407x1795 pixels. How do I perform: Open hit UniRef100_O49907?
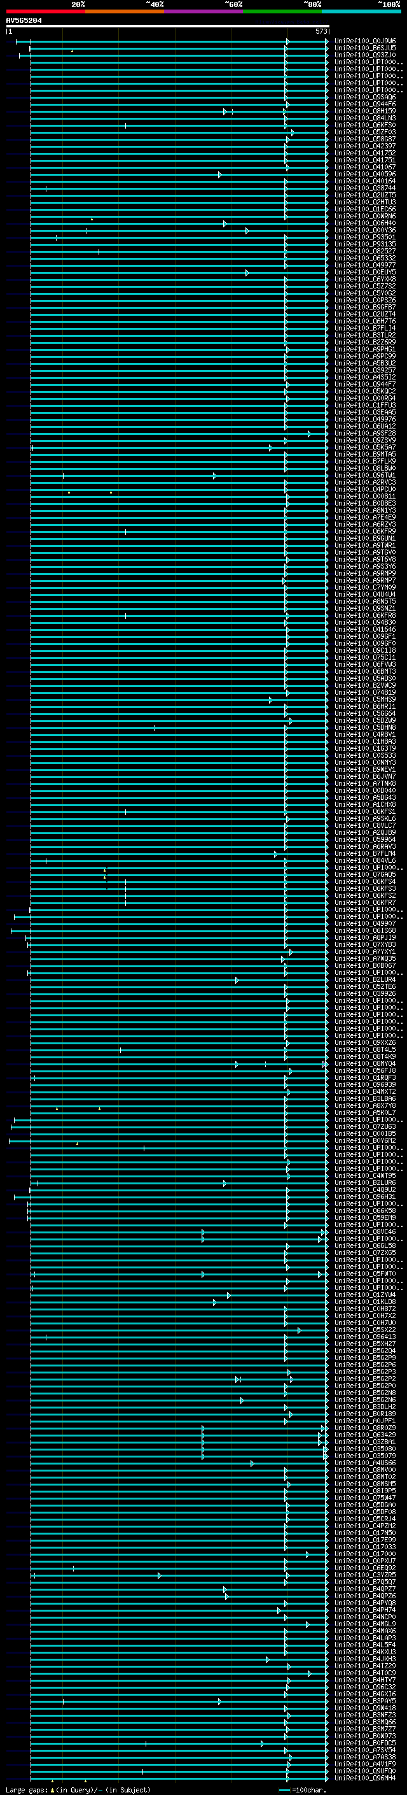tap(365, 923)
